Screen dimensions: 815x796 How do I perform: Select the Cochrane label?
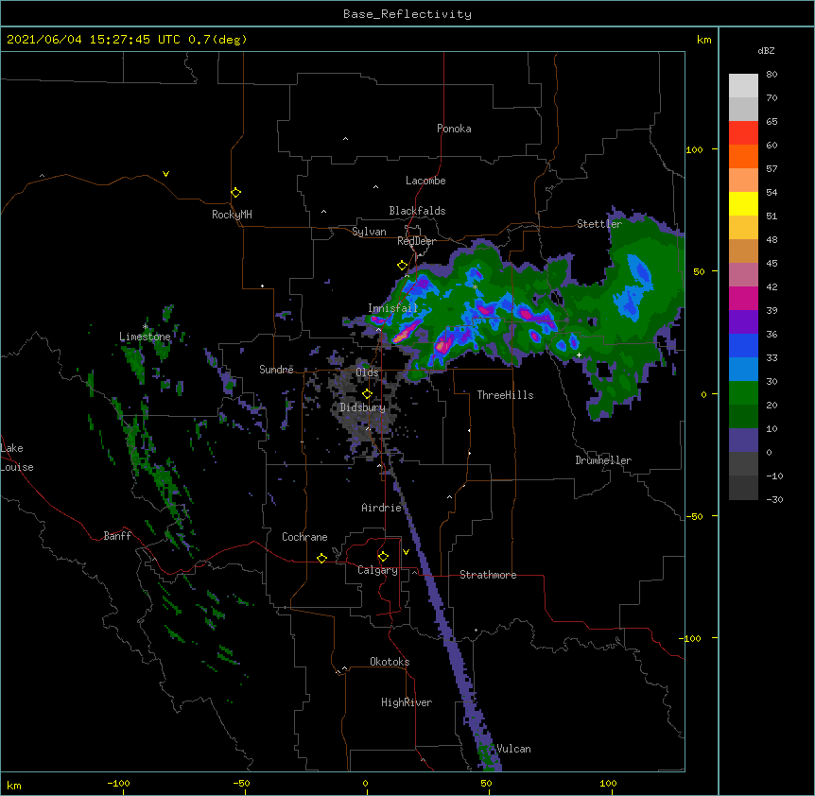click(304, 537)
